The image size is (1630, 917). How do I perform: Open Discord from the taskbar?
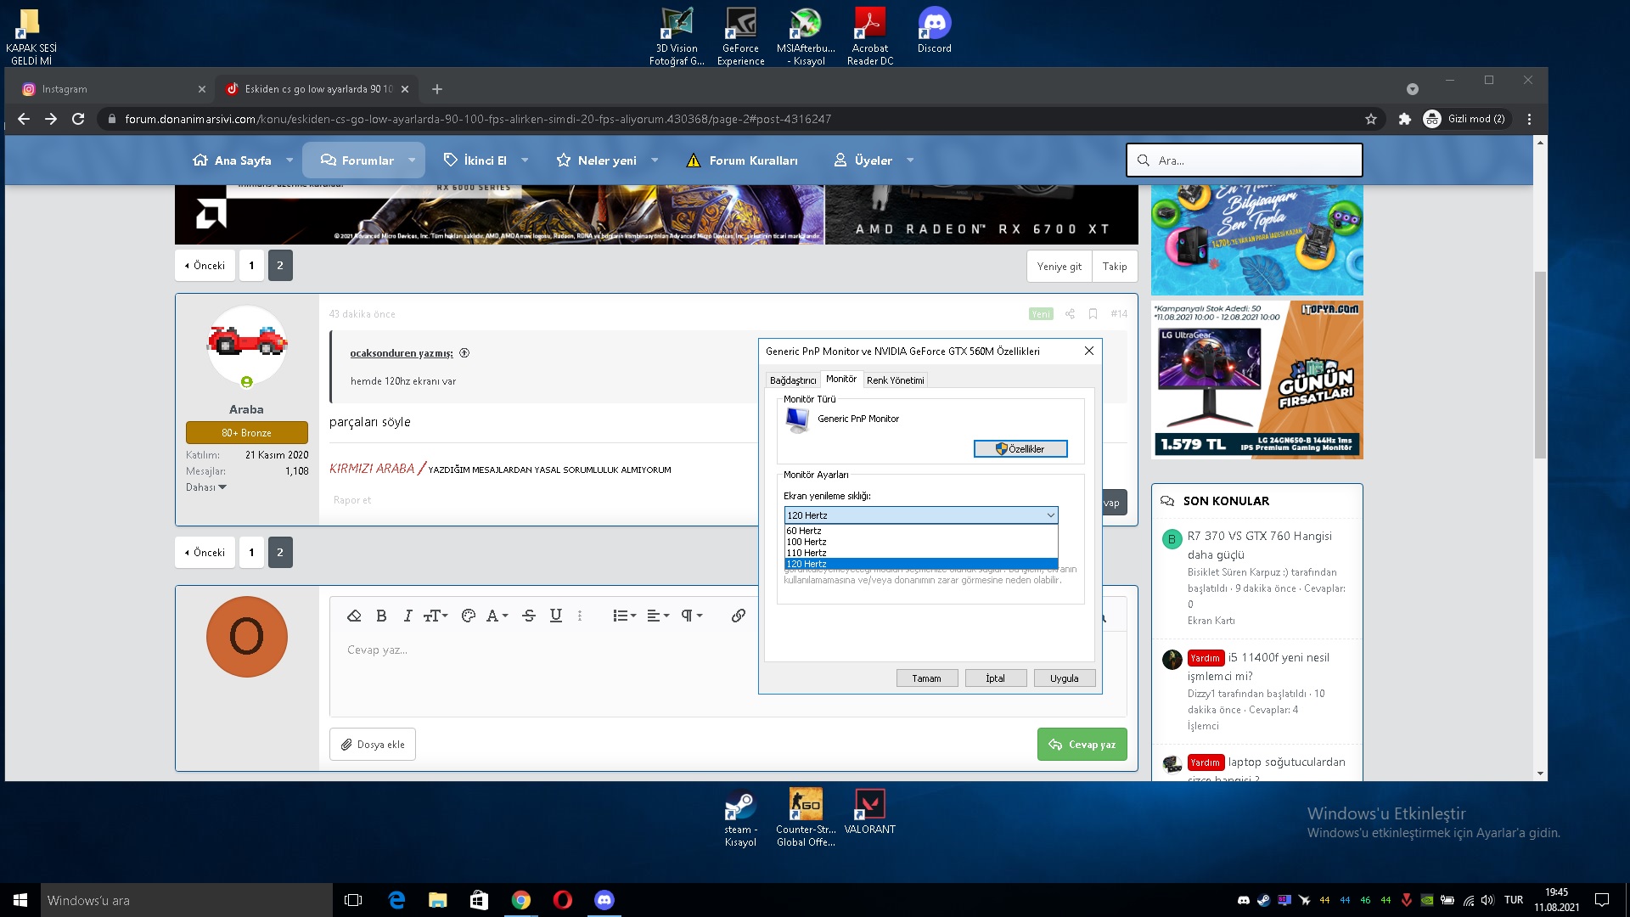604,900
